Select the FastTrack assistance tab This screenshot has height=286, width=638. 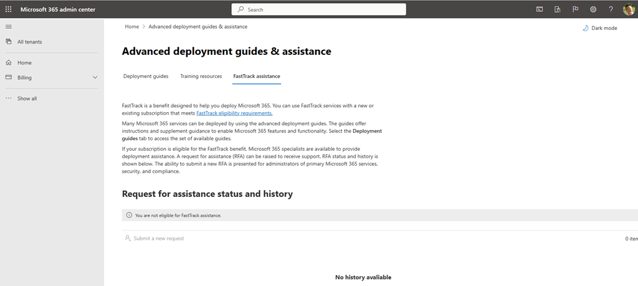(256, 76)
